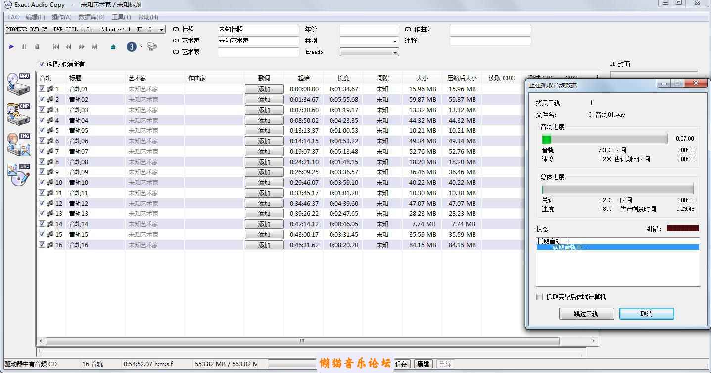Click the music note icon of track 8

click(x=50, y=162)
